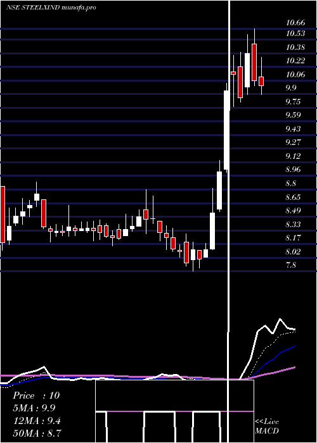Click the 10.38 price level label
This screenshot has height=443, width=317.
[295, 47]
